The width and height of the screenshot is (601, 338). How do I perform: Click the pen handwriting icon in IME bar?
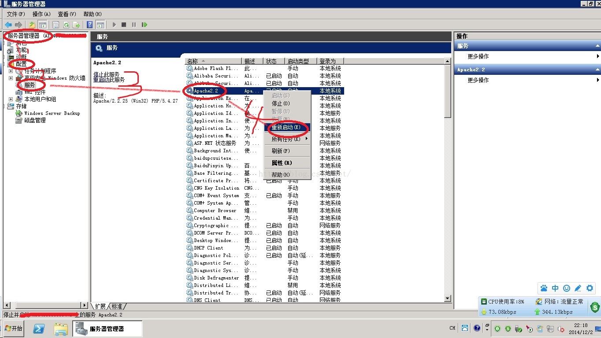click(578, 288)
